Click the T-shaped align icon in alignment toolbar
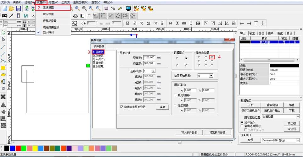 point(256,23)
